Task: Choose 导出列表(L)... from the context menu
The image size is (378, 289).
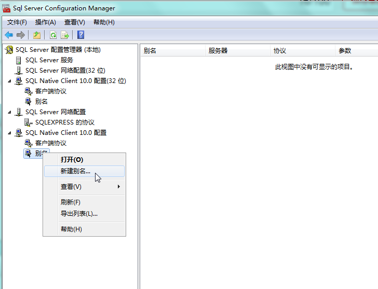Action: [84, 214]
